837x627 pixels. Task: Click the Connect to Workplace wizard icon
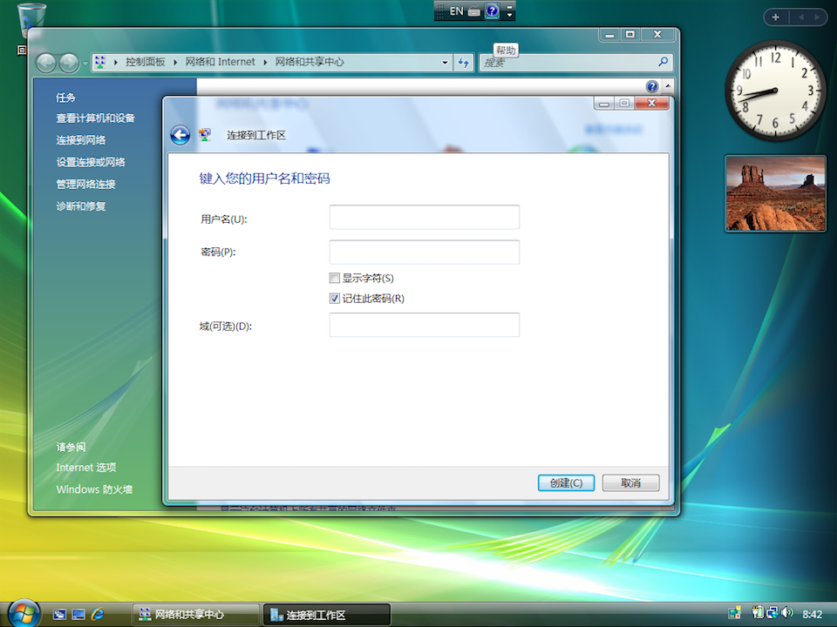click(x=205, y=135)
